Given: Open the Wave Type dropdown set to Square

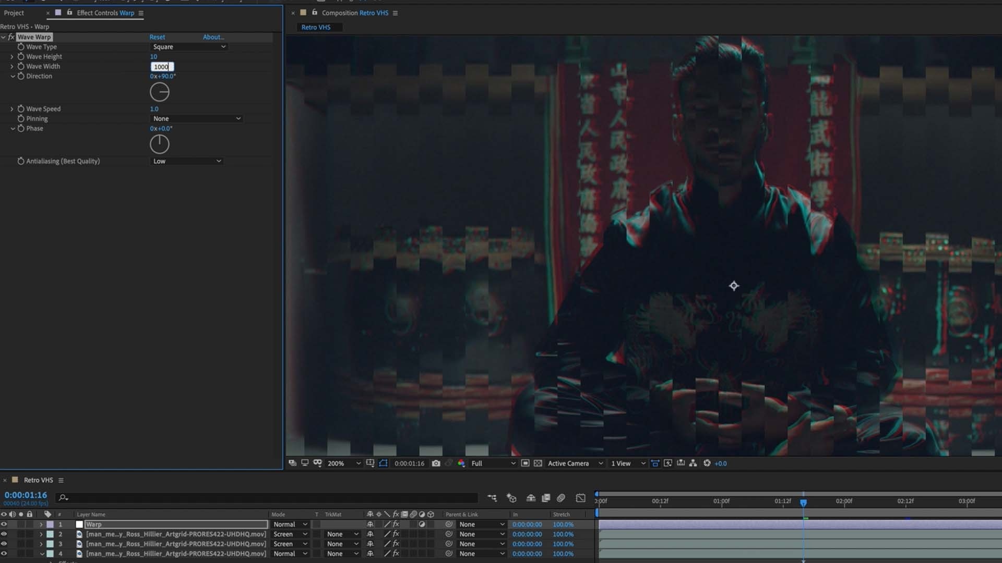Looking at the screenshot, I should pos(189,47).
